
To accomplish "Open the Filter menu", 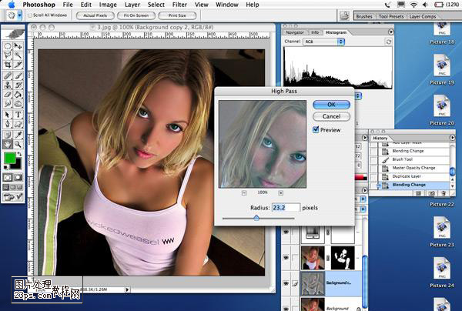I will click(179, 5).
